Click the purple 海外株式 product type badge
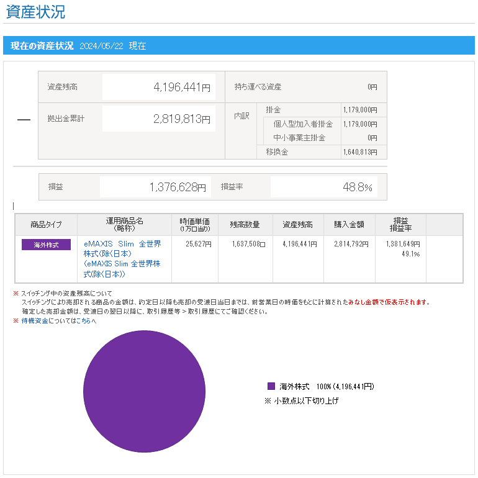478x478 pixels. (x=46, y=245)
